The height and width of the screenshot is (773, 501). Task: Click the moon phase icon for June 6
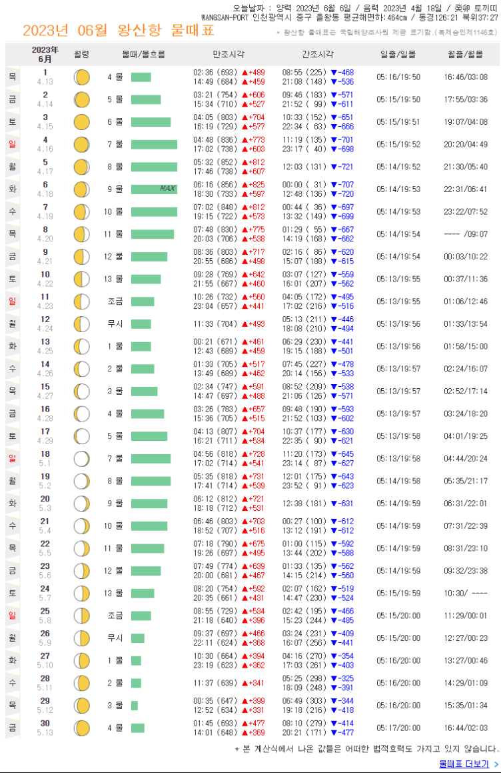[x=82, y=189]
